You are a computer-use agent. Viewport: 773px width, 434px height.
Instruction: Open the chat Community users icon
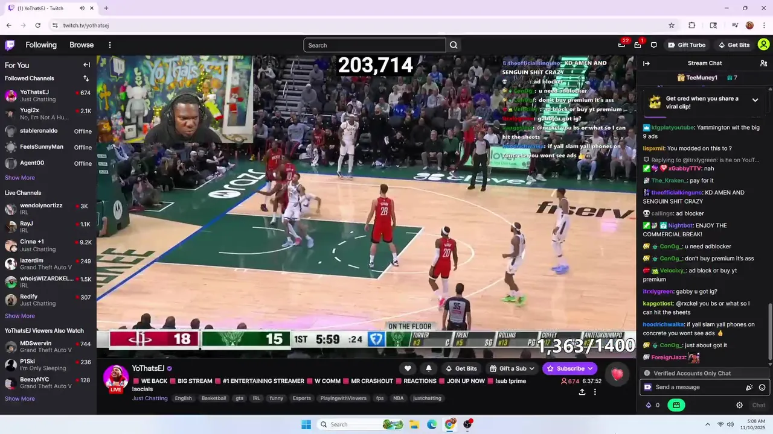click(x=763, y=63)
